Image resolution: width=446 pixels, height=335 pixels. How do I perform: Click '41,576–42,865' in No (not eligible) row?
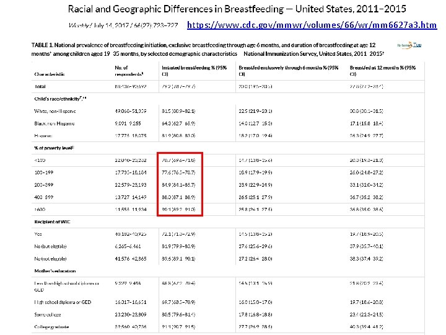[131, 259]
